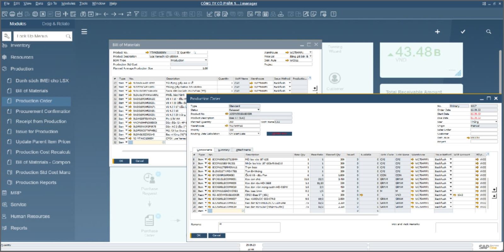
Task: Click the Print icon in the toolbar
Action: point(12,14)
